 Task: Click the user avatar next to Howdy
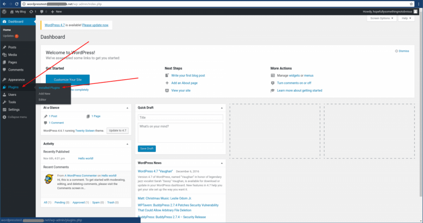point(416,12)
